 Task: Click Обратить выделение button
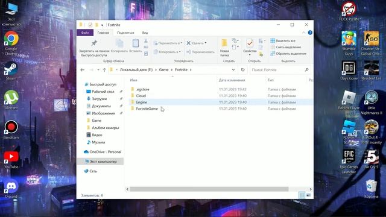click(288, 54)
